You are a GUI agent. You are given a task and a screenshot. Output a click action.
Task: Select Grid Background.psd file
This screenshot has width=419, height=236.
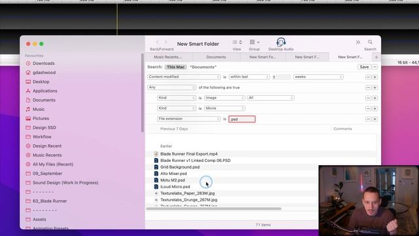179,167
